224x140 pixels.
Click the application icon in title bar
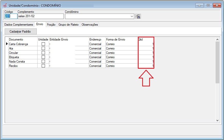(x=5, y=5)
